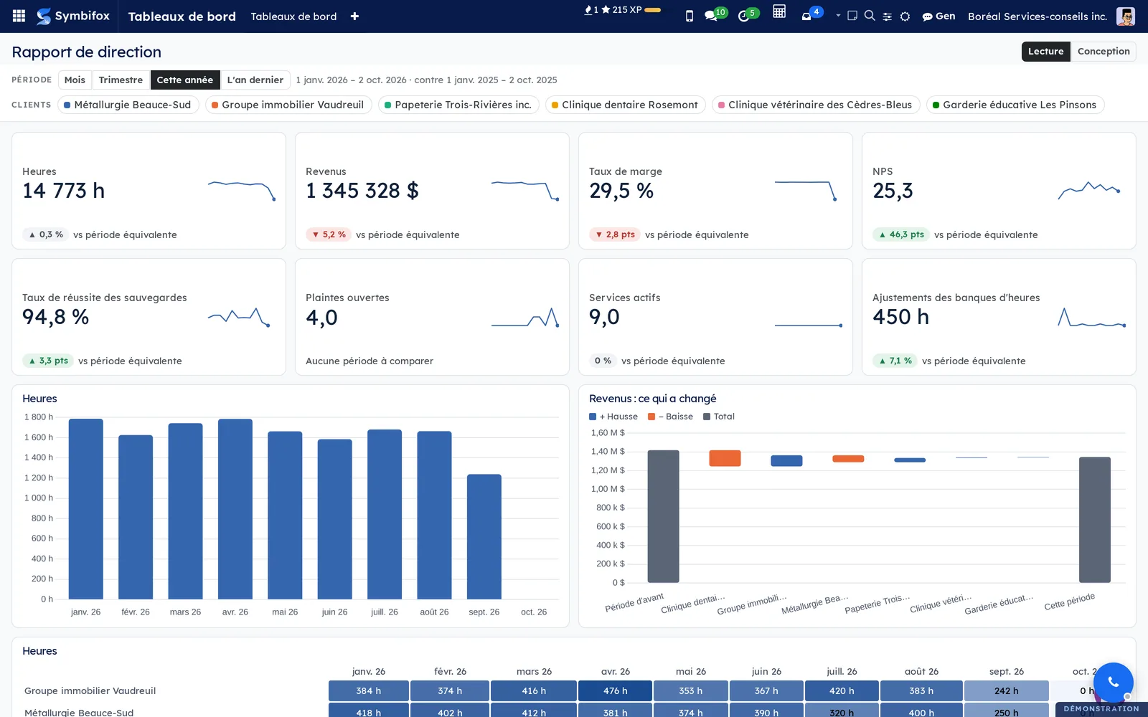
Task: Select the L'an dernier period
Action: 255,80
